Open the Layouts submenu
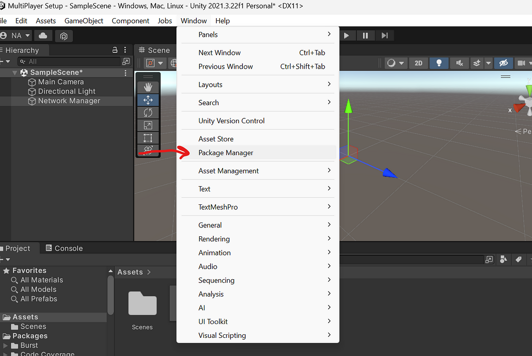The image size is (532, 356). (x=258, y=85)
